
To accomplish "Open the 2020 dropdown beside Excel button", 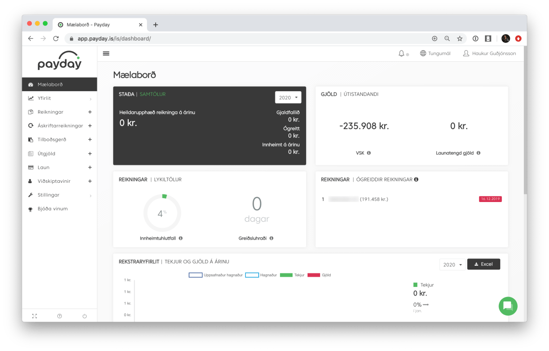I will tap(452, 265).
